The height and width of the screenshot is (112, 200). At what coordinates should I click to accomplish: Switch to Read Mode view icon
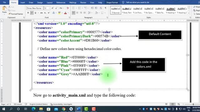tap(166, 104)
